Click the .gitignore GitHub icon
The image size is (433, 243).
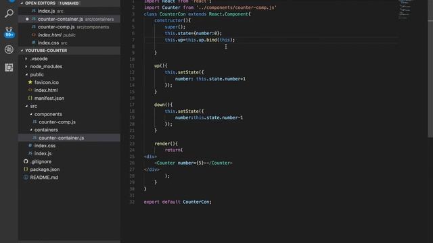(x=26, y=161)
